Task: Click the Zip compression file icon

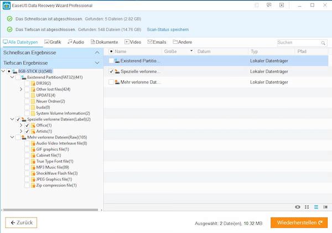Action: coord(33,185)
